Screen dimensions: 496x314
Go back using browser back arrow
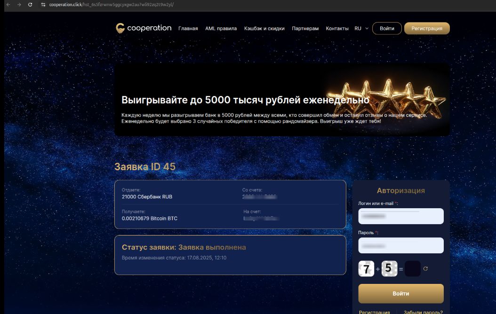[8, 5]
